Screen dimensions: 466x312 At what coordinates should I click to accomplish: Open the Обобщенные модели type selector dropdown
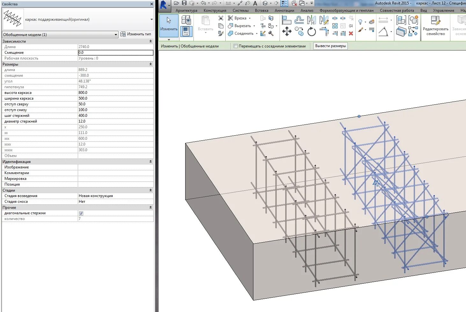click(x=116, y=34)
